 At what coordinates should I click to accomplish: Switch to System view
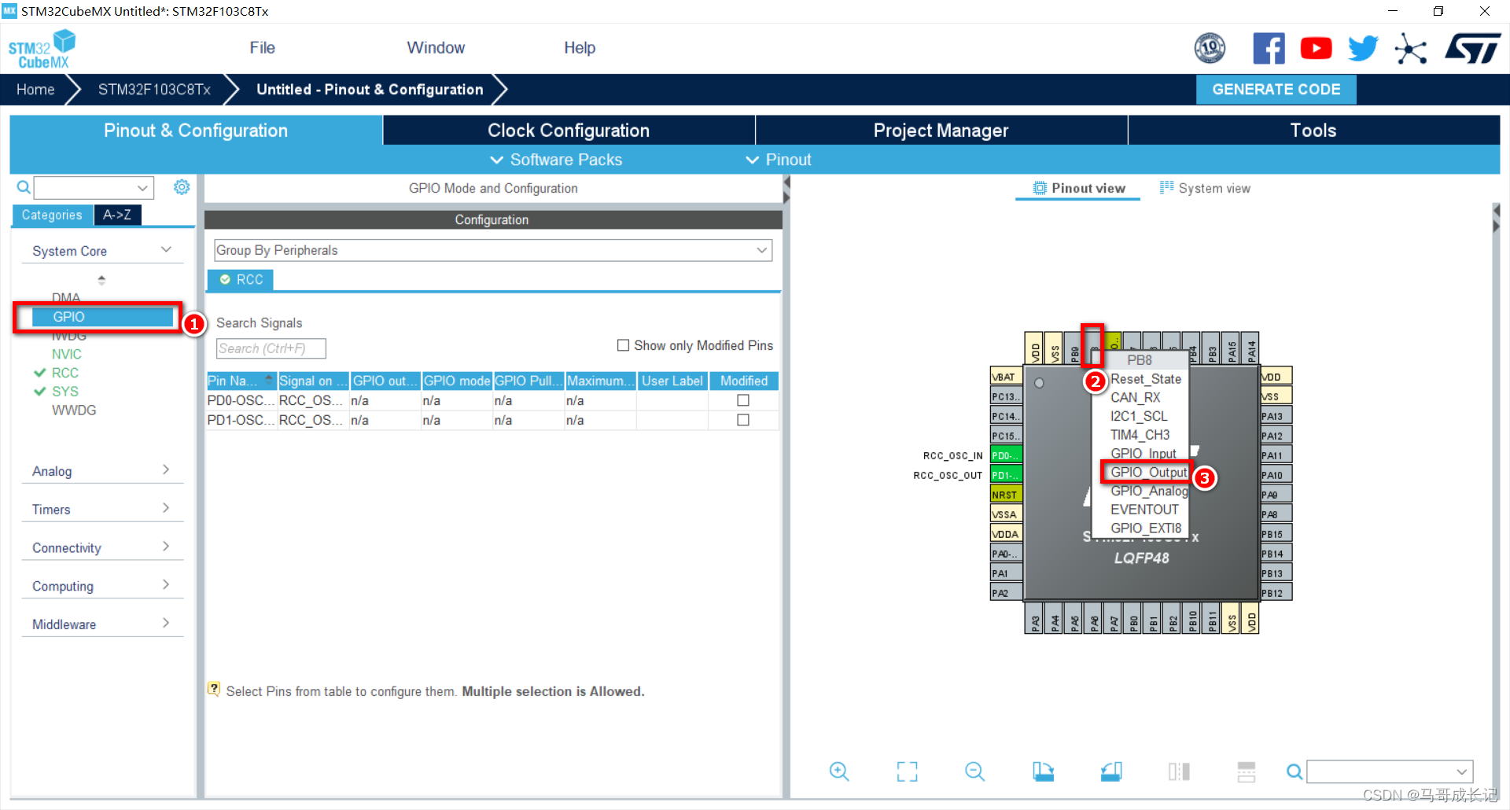click(x=1205, y=188)
